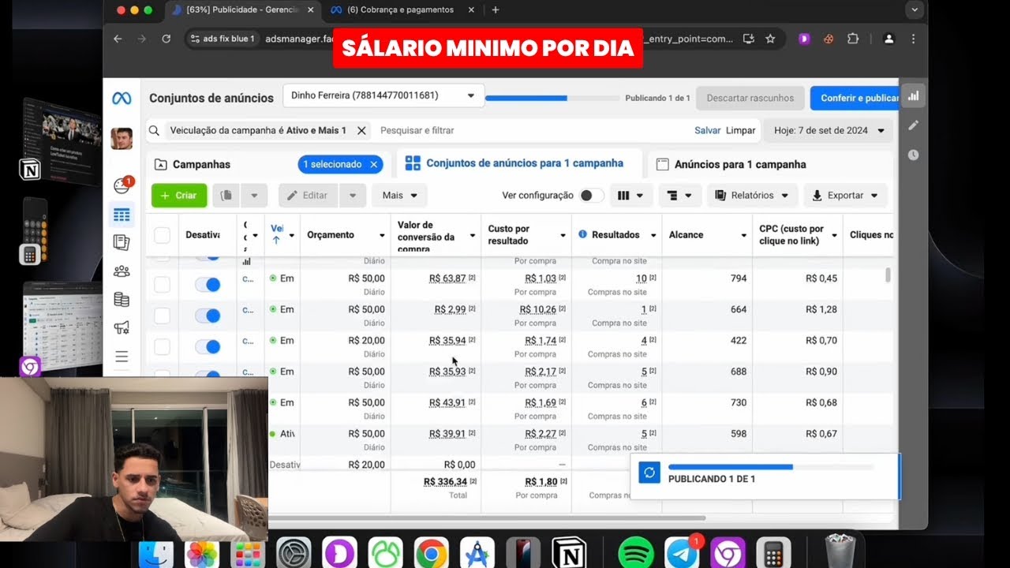Viewport: 1010px width, 568px height.
Task: Click the green Criar button
Action: pos(179,196)
